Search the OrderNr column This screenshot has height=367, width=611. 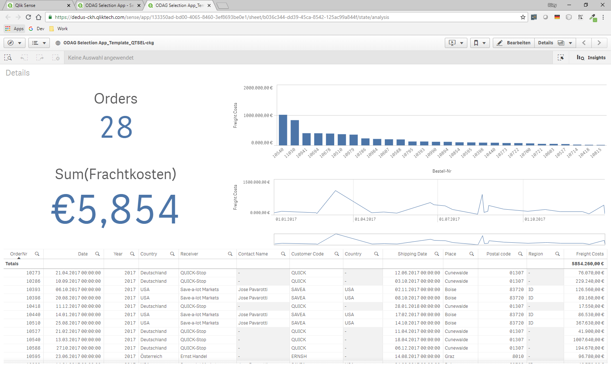point(37,254)
